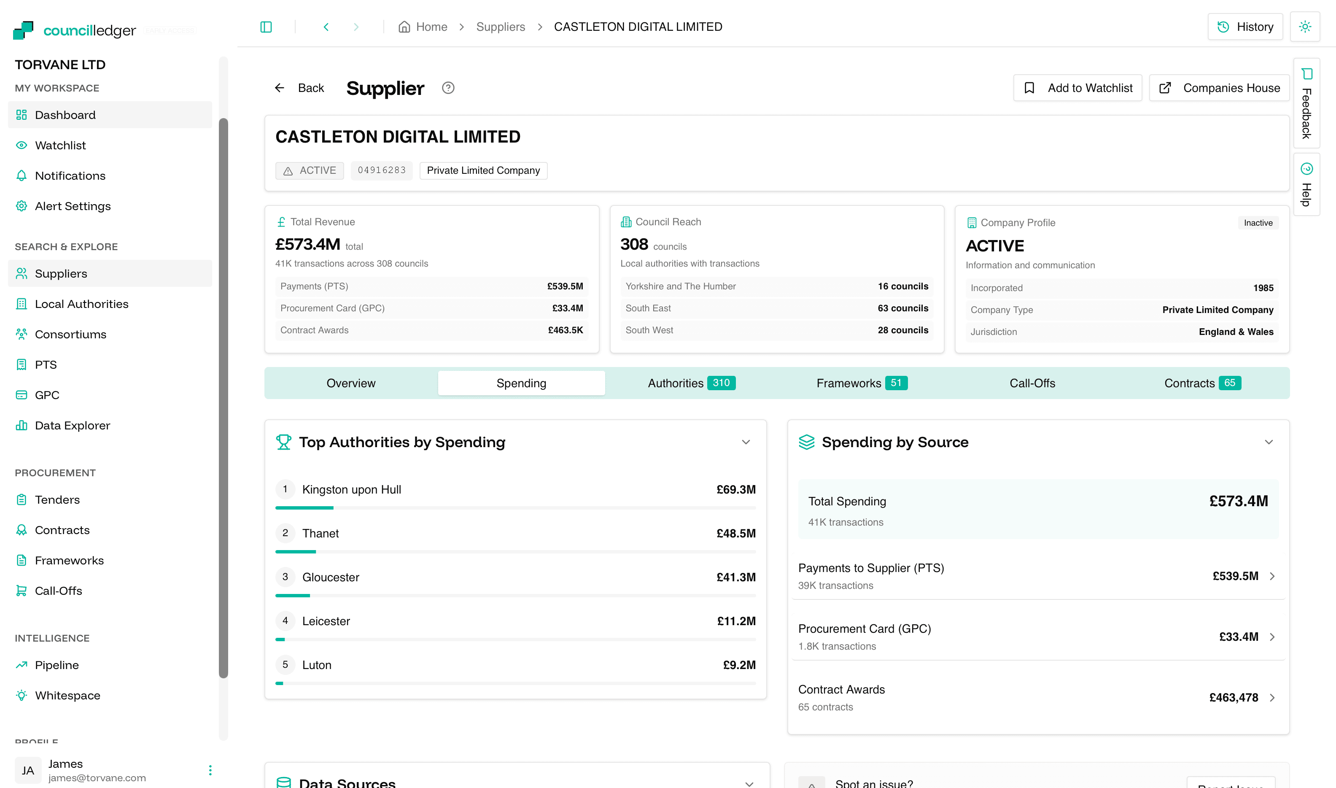Open the Suppliers breadcrumb link
This screenshot has width=1336, height=788.
tap(500, 27)
